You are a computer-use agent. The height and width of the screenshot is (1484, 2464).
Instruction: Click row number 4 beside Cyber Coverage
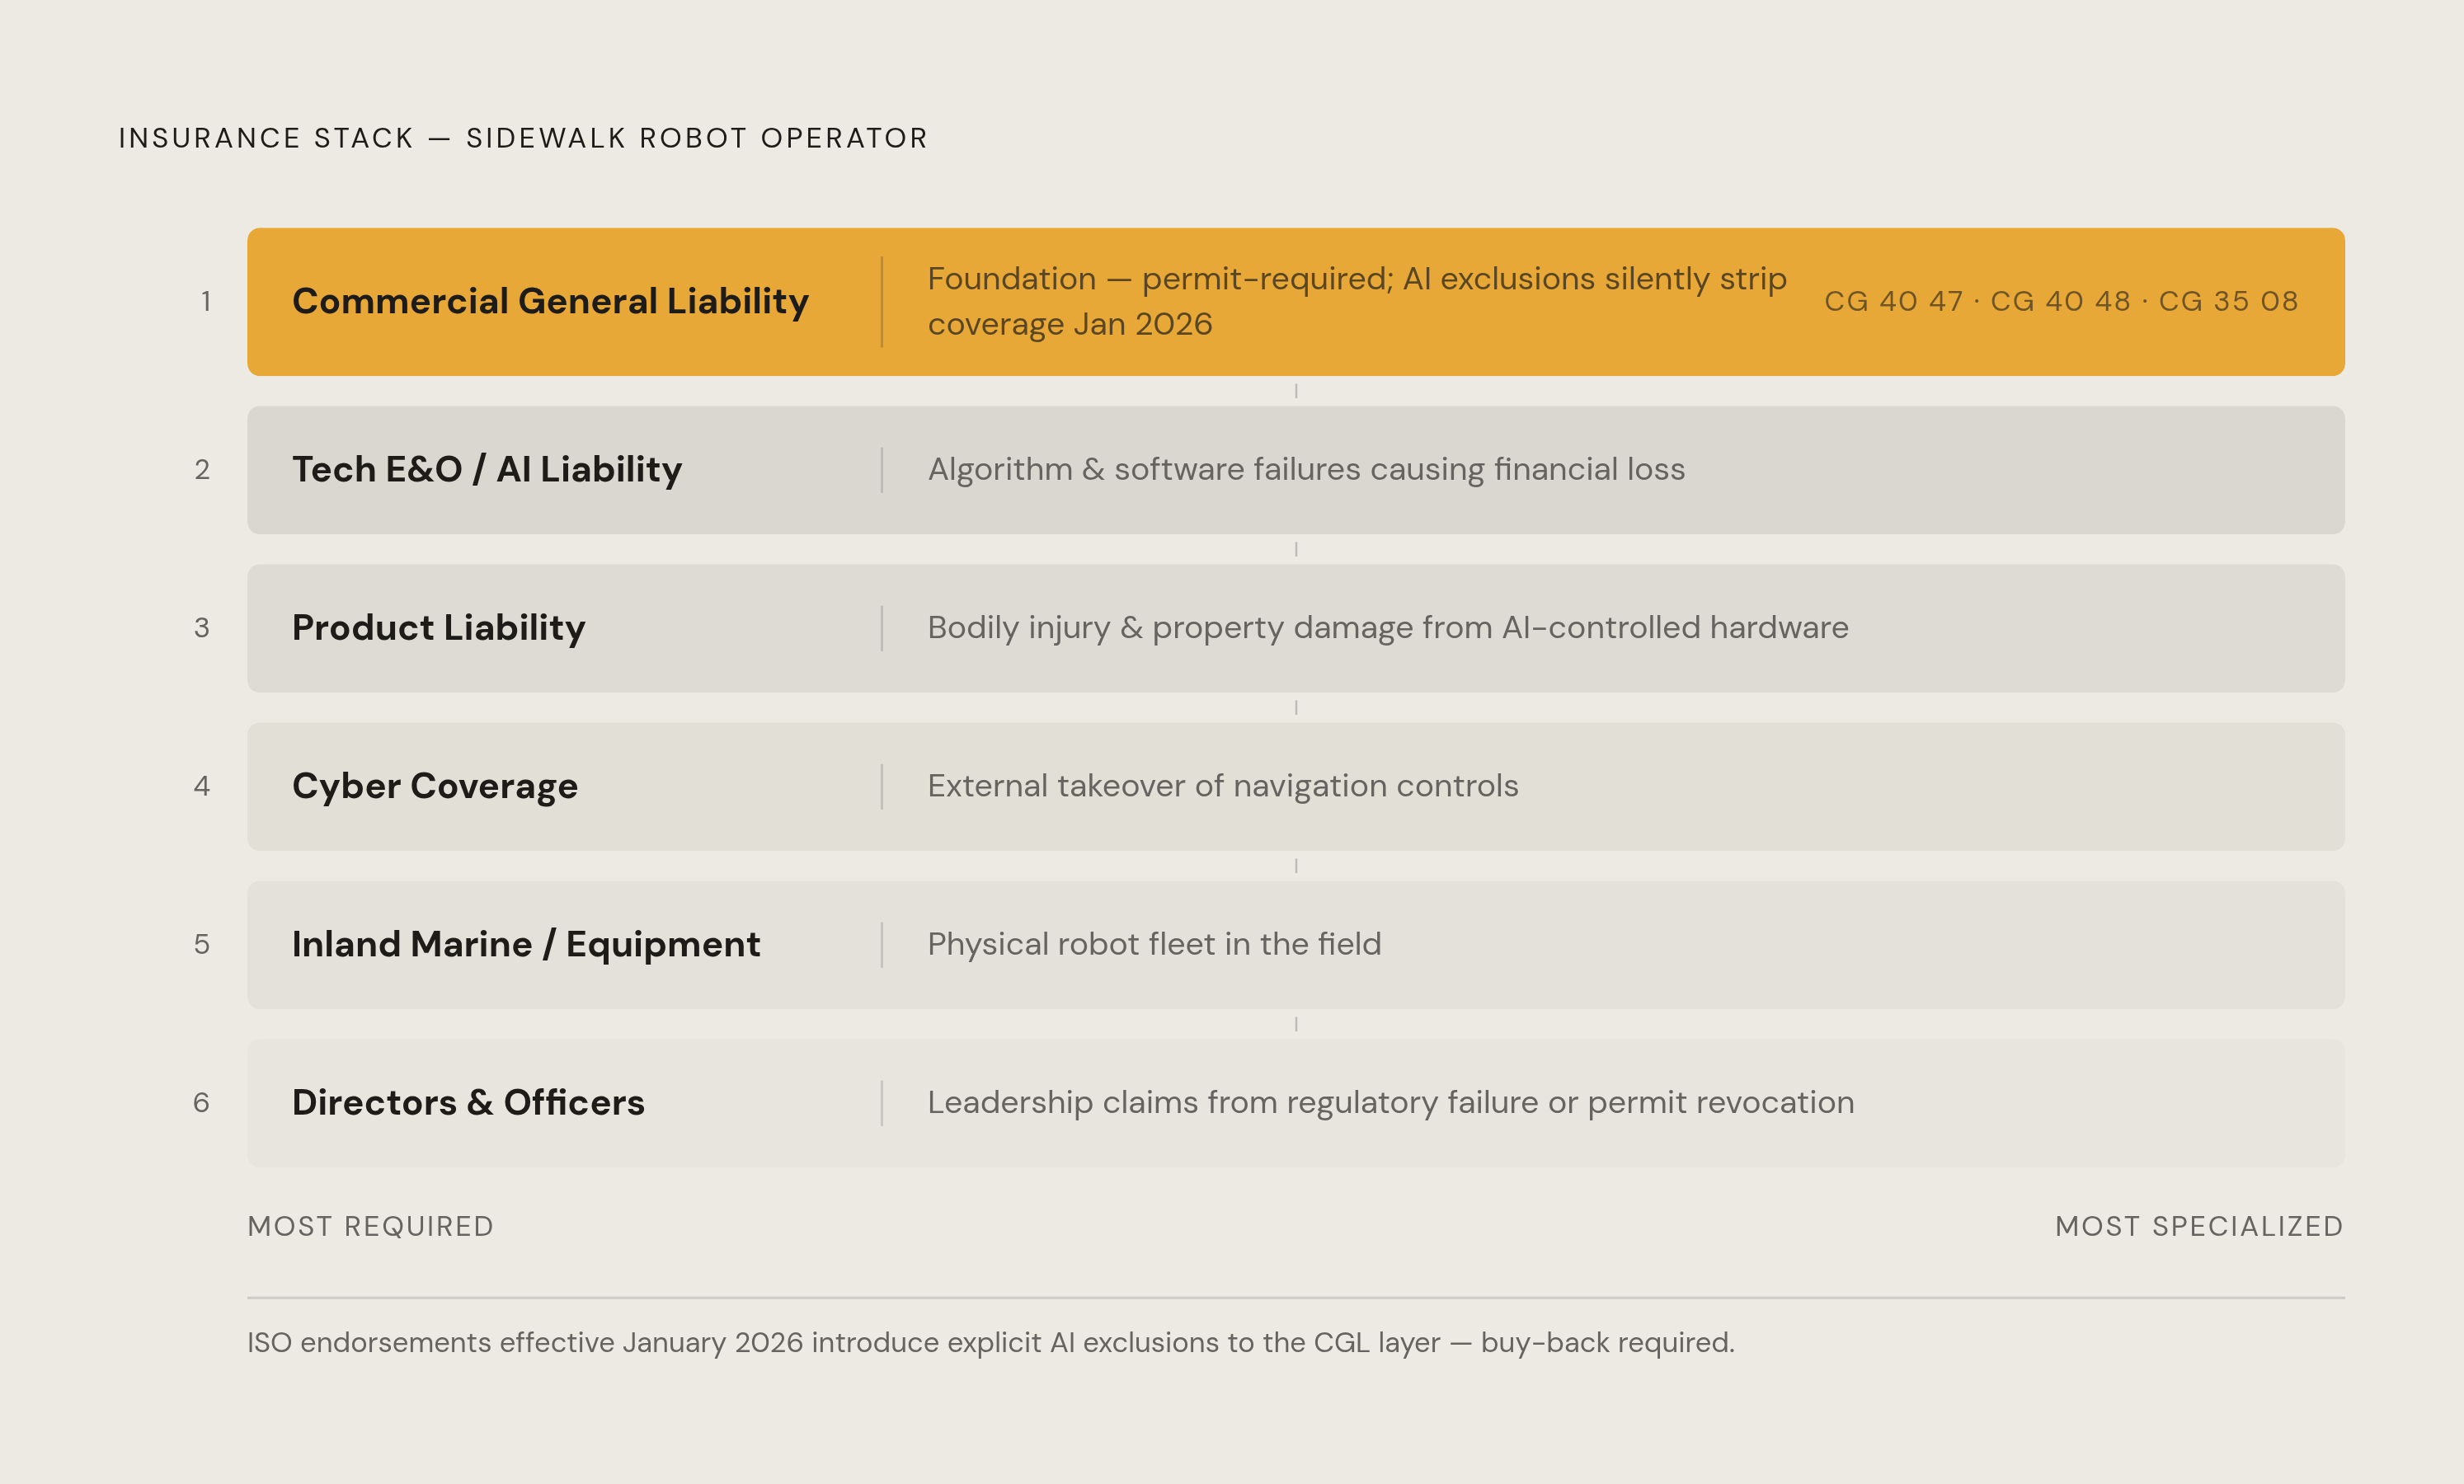(x=202, y=786)
